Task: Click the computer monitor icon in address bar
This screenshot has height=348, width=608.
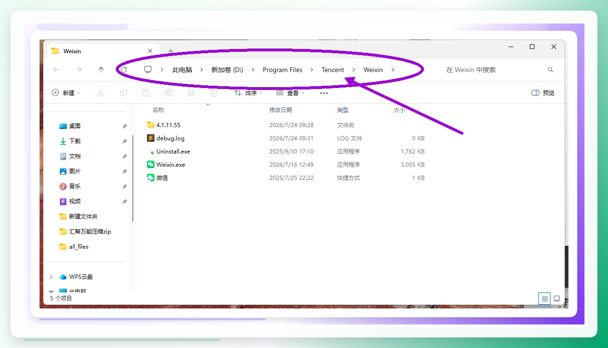Action: coord(148,70)
